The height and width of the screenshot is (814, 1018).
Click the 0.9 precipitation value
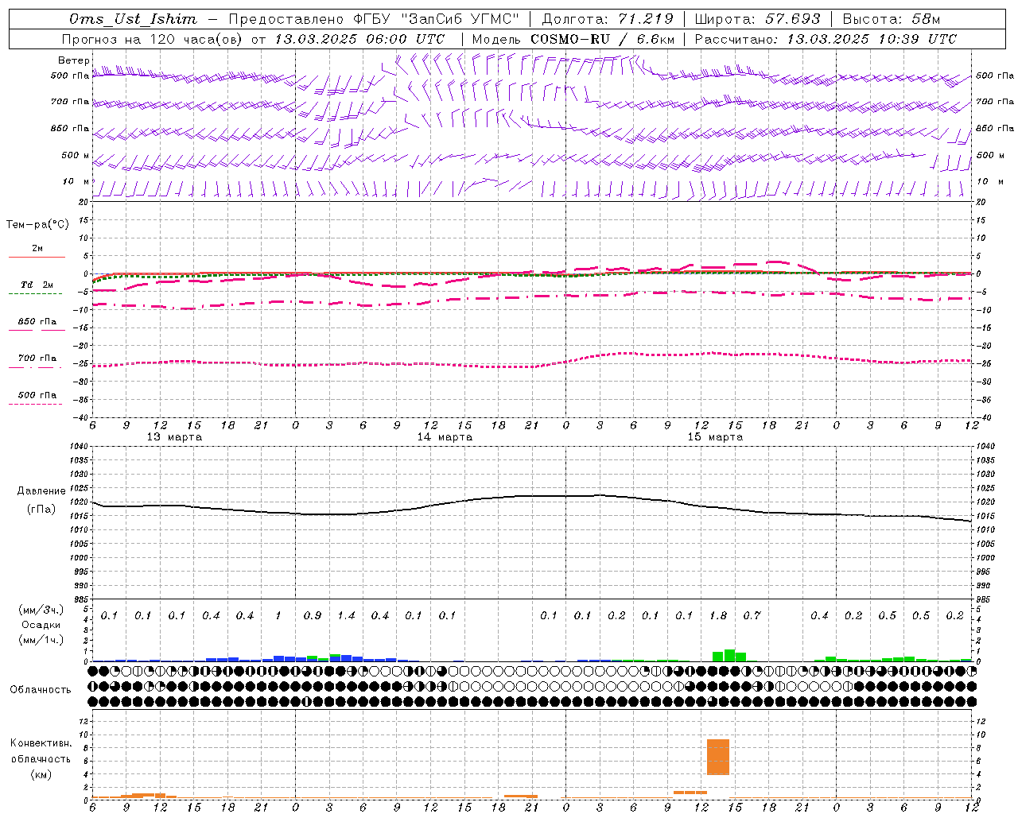point(313,616)
